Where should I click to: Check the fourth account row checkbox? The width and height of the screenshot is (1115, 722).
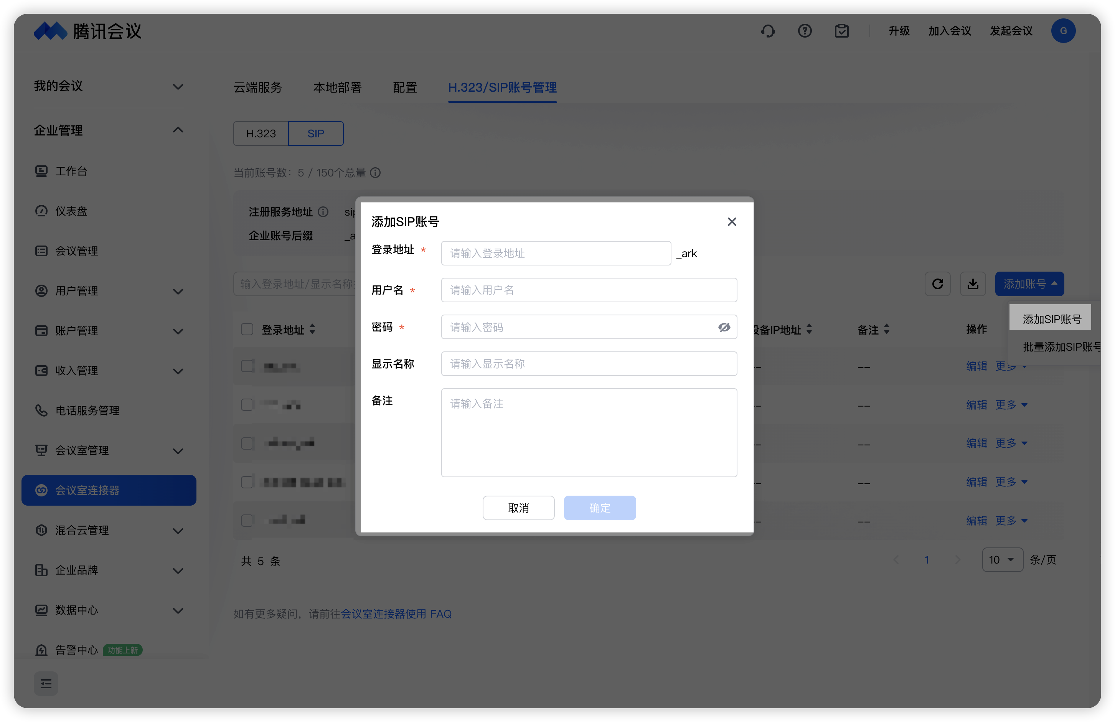coord(247,482)
